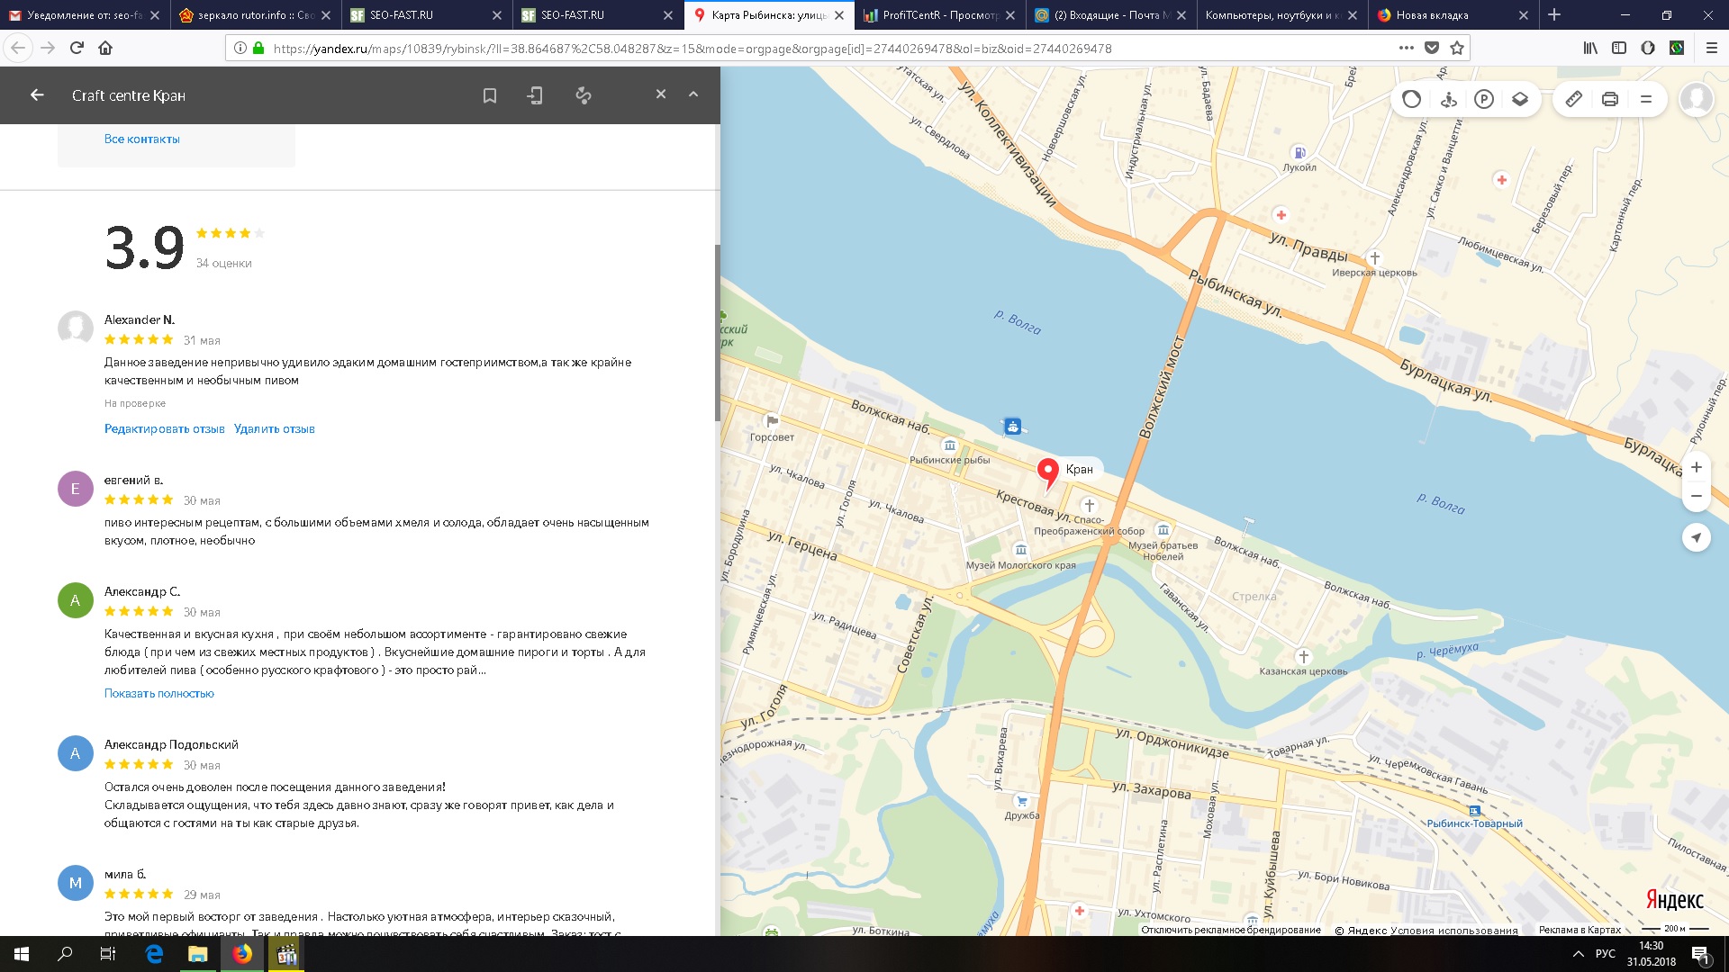Reload the current page
The height and width of the screenshot is (972, 1729).
pos(77,49)
